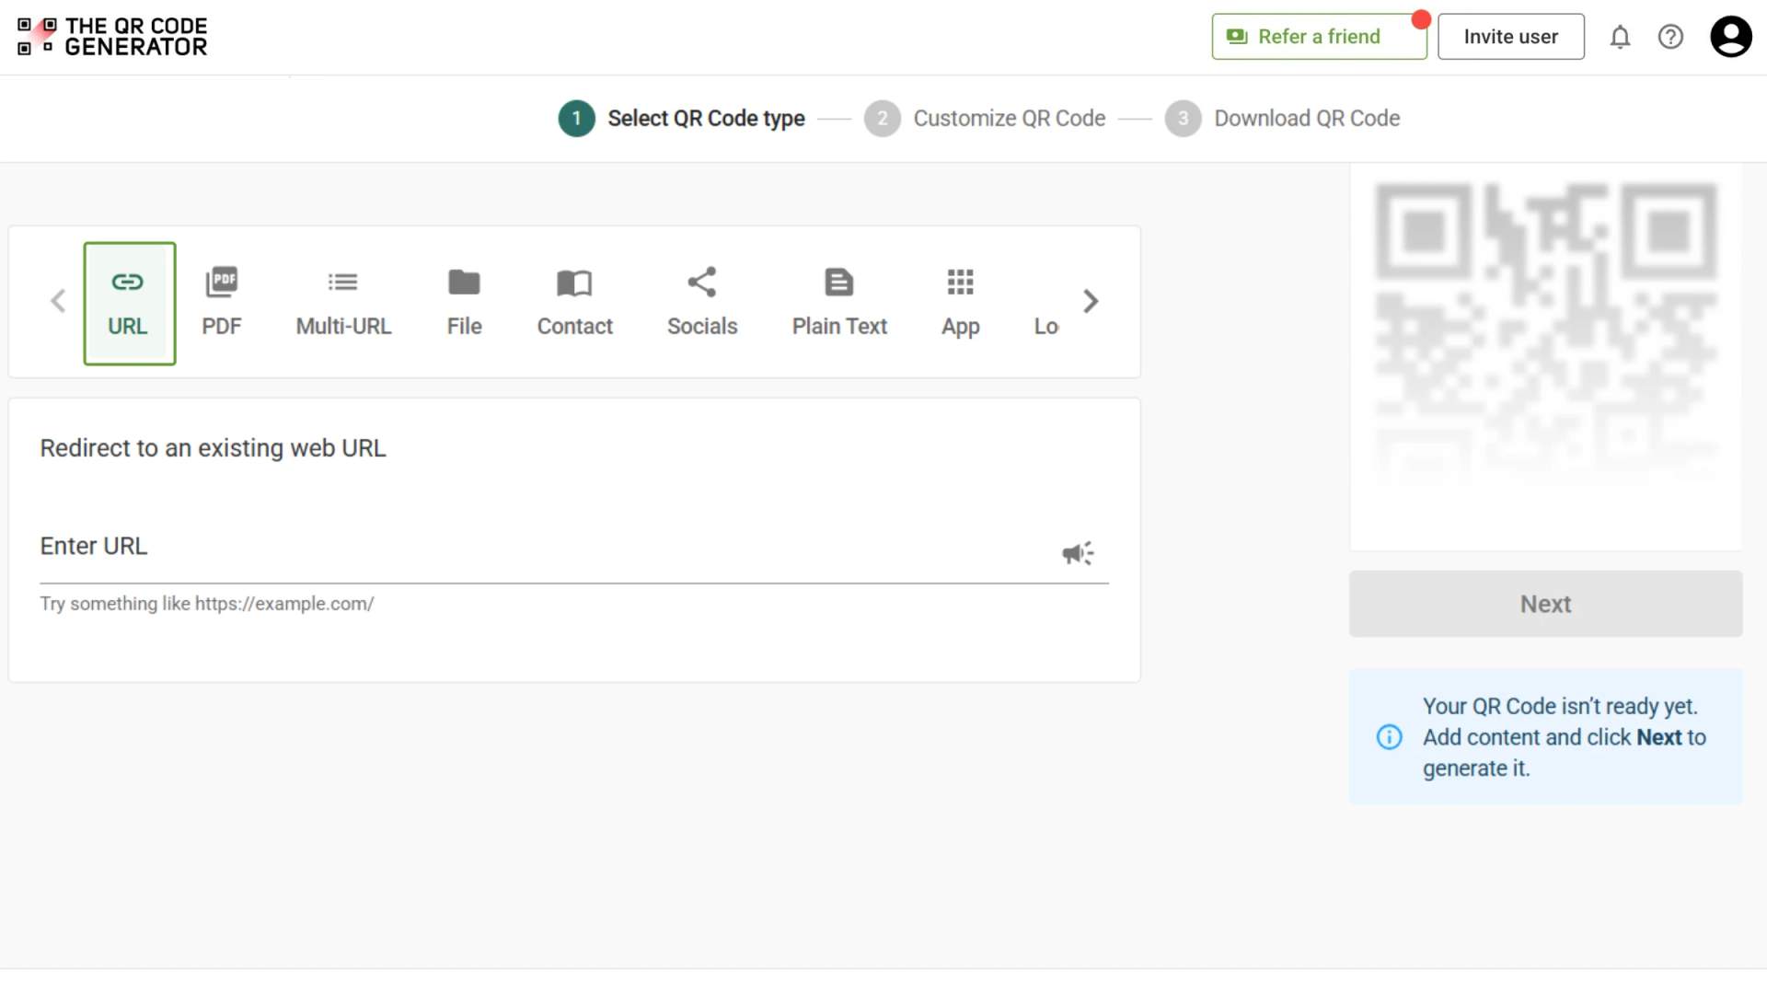This screenshot has width=1767, height=994.
Task: Select the URL QR code type
Action: tap(130, 304)
